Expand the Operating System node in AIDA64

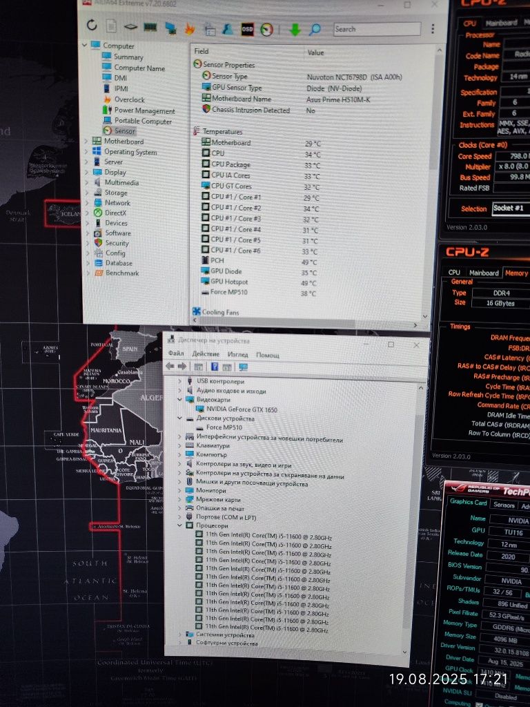86,152
